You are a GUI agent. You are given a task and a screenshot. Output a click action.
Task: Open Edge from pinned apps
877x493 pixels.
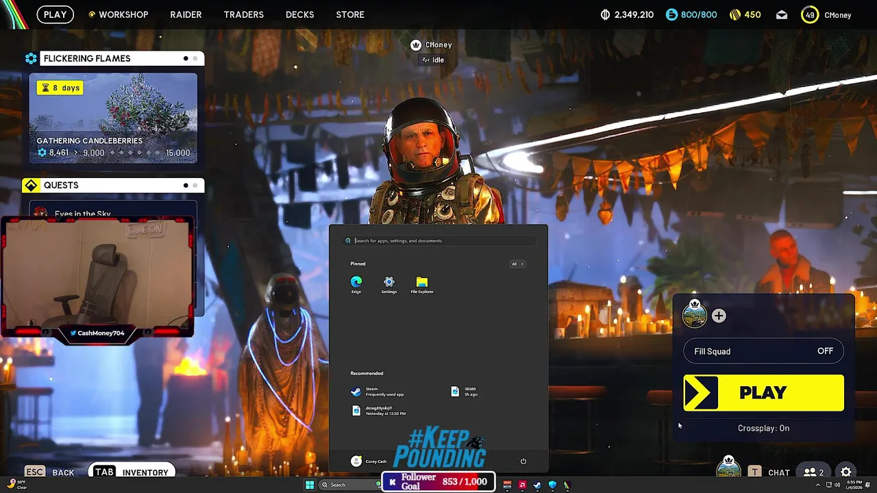point(356,285)
